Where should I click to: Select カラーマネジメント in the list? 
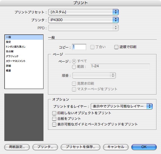click(24, 61)
